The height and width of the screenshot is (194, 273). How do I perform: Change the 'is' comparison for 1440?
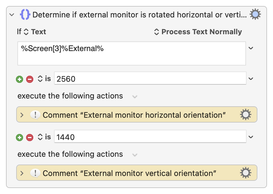(x=44, y=137)
